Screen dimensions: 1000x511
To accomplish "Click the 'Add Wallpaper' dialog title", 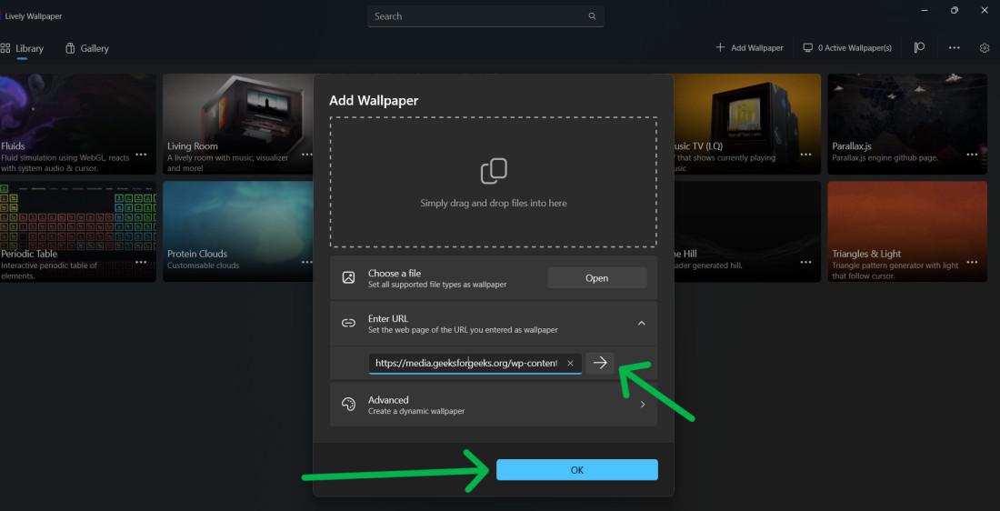I will coord(374,101).
